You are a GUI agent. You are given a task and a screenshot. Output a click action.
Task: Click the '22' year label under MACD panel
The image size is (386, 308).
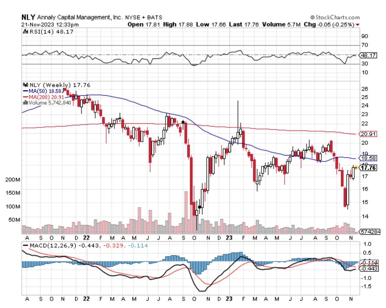[x=86, y=299]
